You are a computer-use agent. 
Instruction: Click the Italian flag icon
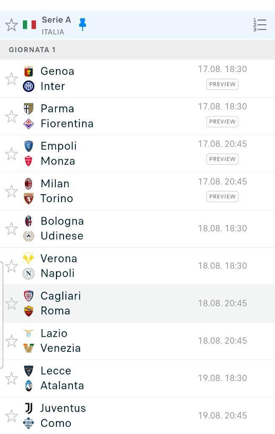(29, 25)
